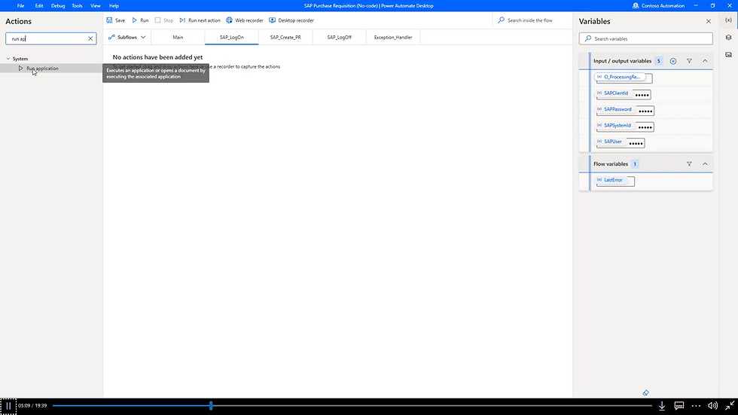Collapse Input / output variables section
Screen dimensions: 738x415
[x=705, y=61]
